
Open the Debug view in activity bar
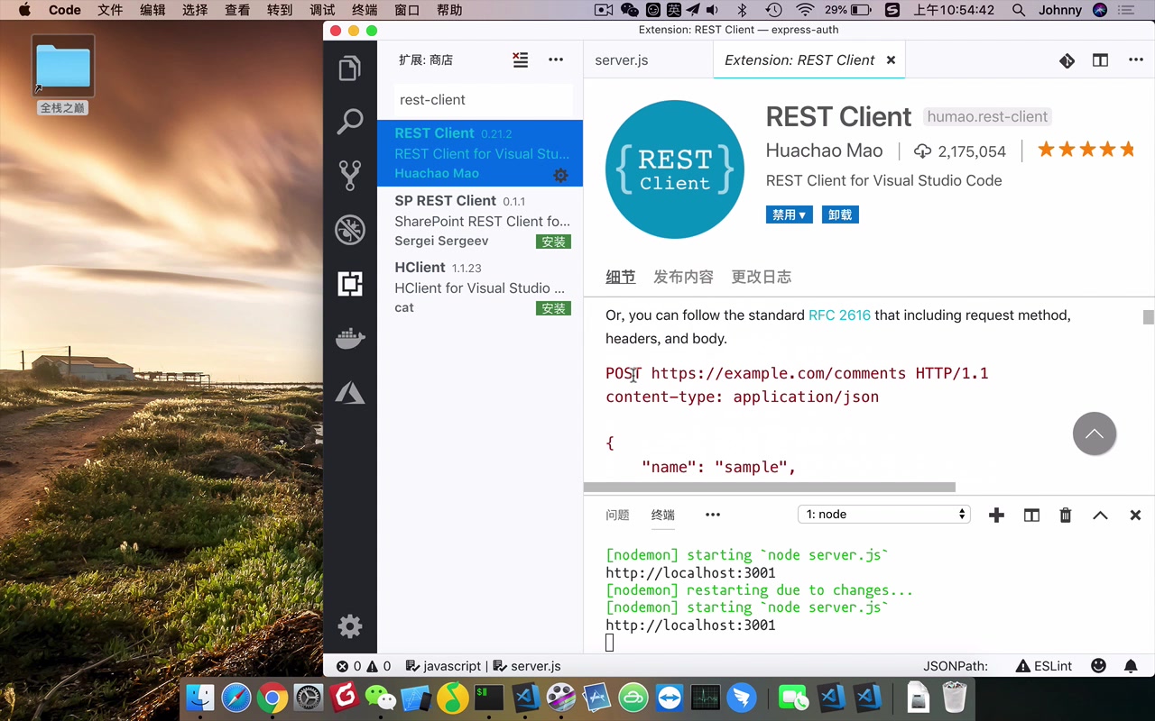[350, 230]
